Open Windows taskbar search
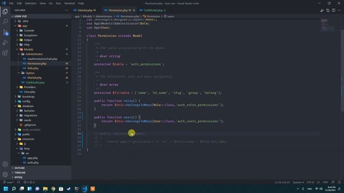The image size is (344, 193). click(x=13, y=189)
